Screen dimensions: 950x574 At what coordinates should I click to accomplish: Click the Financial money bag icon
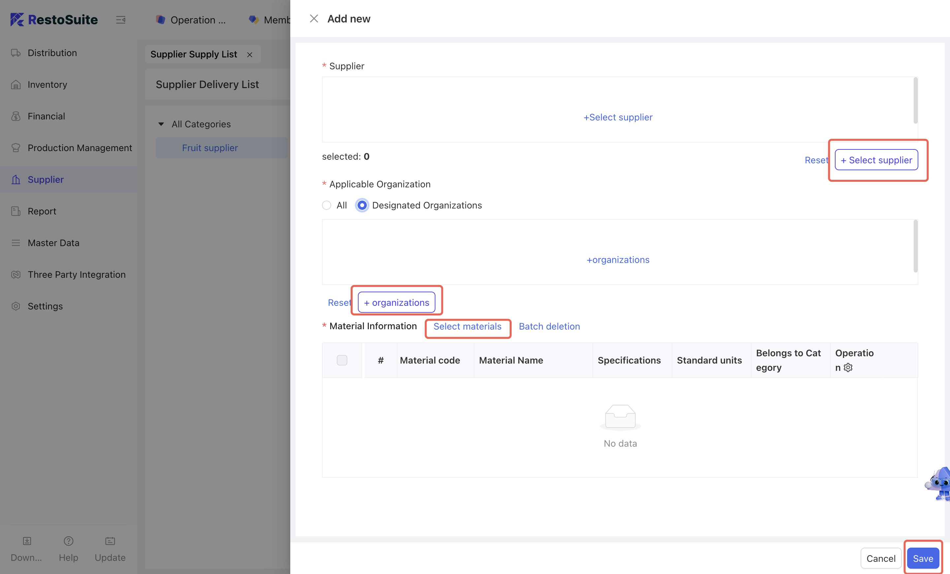16,116
